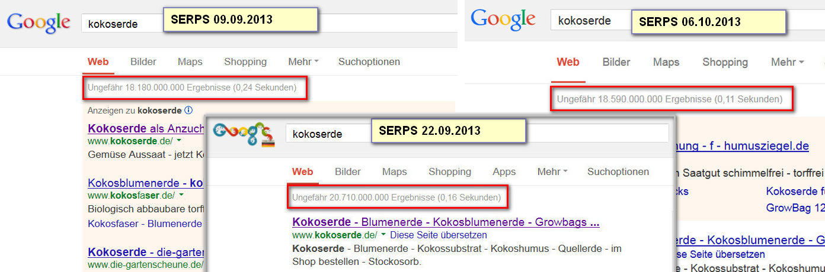This screenshot has height=272, width=825.
Task: Click the search box in the middle panel
Action: 477,133
